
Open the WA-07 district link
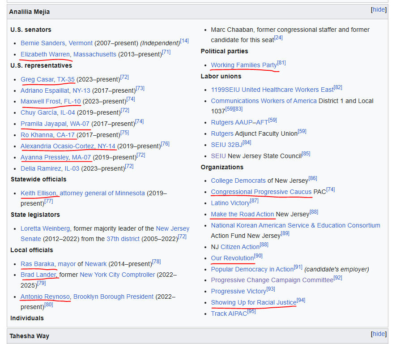(x=80, y=124)
